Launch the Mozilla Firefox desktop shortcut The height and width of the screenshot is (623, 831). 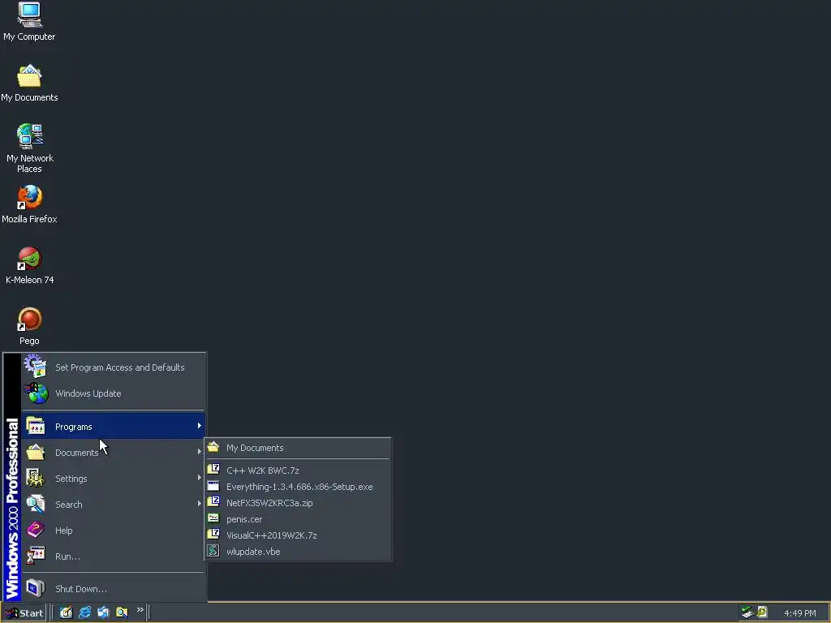click(29, 204)
